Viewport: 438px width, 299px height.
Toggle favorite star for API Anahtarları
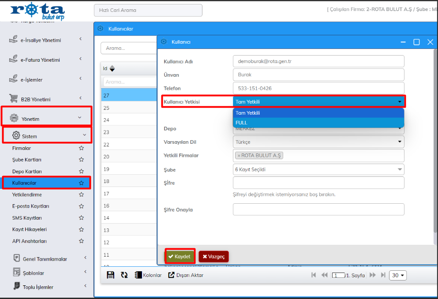(81, 241)
